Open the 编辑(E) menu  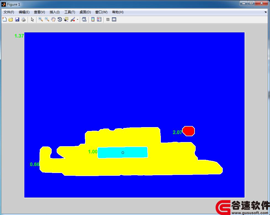24,12
